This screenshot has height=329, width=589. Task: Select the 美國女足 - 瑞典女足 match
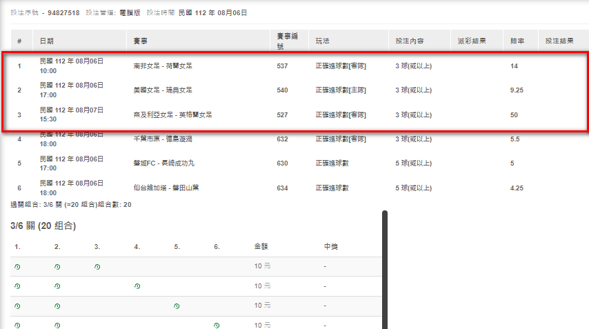[163, 90]
